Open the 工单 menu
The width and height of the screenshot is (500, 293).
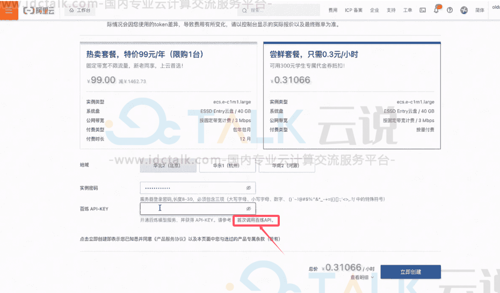point(408,10)
